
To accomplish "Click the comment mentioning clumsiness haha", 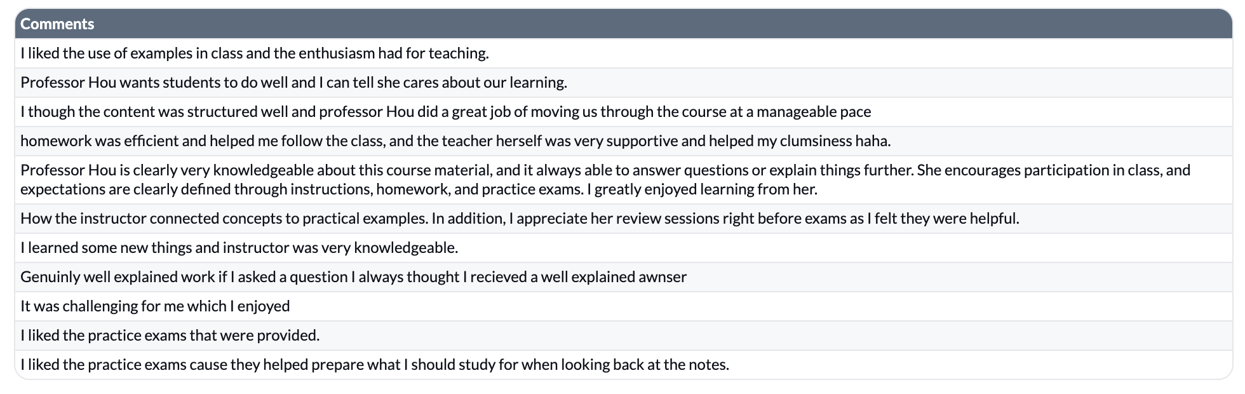I will 623,141.
